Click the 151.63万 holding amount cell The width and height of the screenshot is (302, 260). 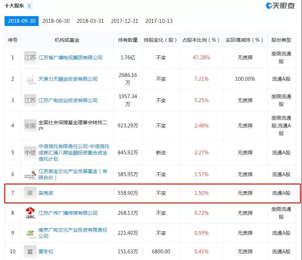(128, 251)
